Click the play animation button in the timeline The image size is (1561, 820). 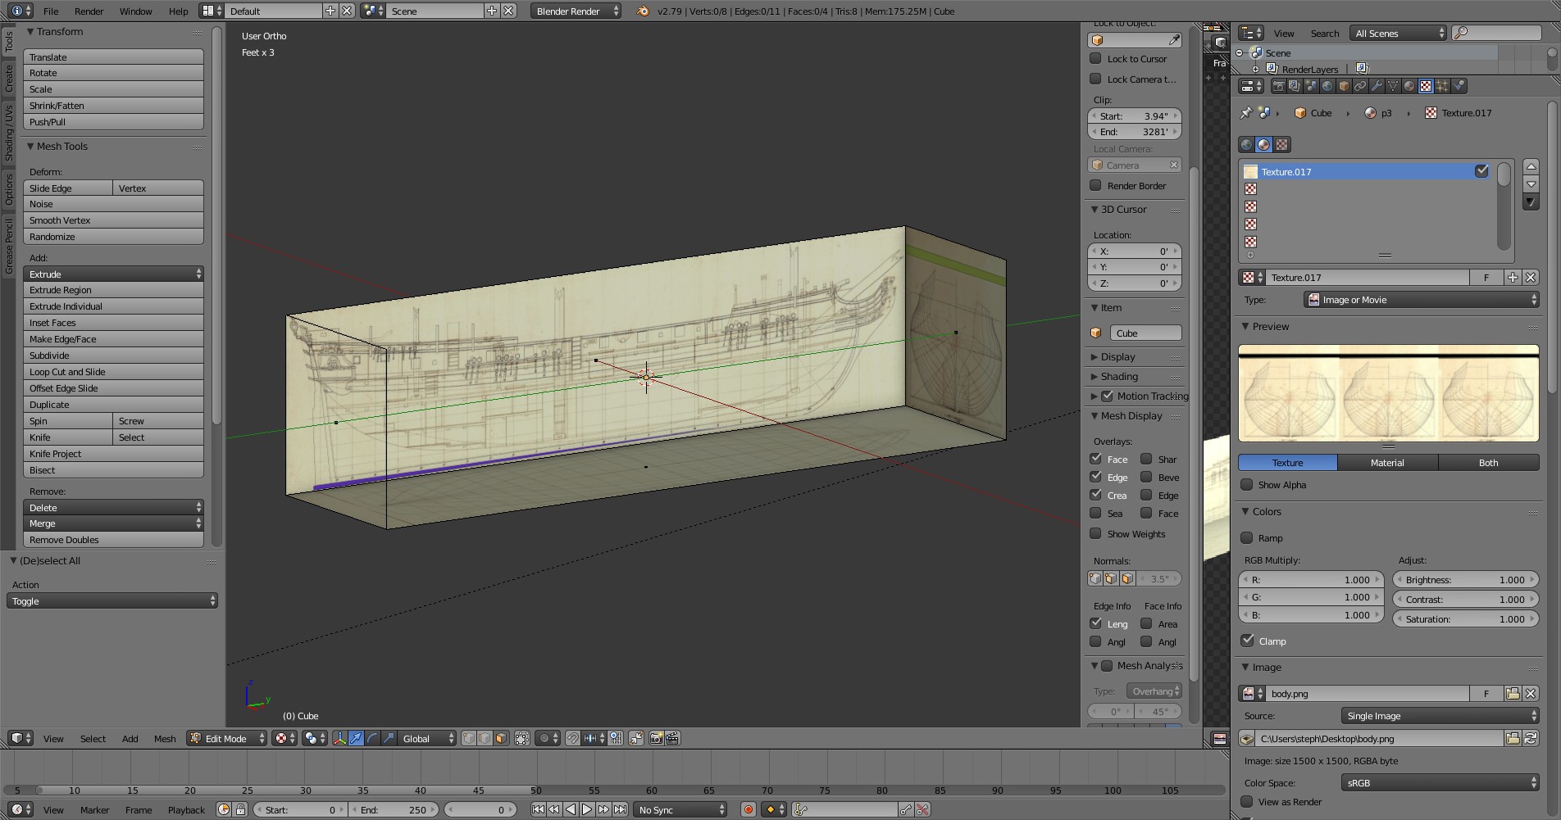click(587, 809)
